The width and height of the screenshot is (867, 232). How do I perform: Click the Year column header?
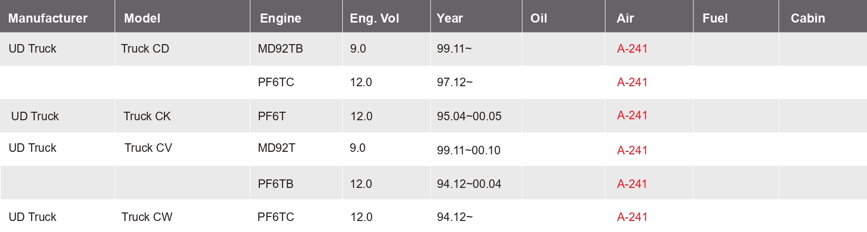click(450, 19)
